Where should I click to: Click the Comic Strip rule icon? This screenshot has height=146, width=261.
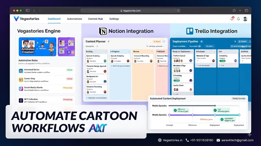tap(21, 80)
